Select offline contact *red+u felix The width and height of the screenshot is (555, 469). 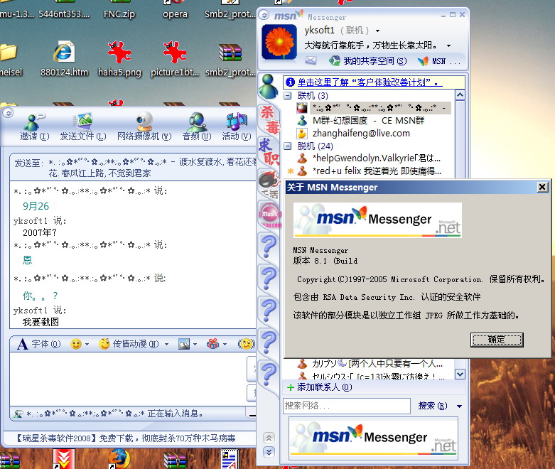point(370,171)
